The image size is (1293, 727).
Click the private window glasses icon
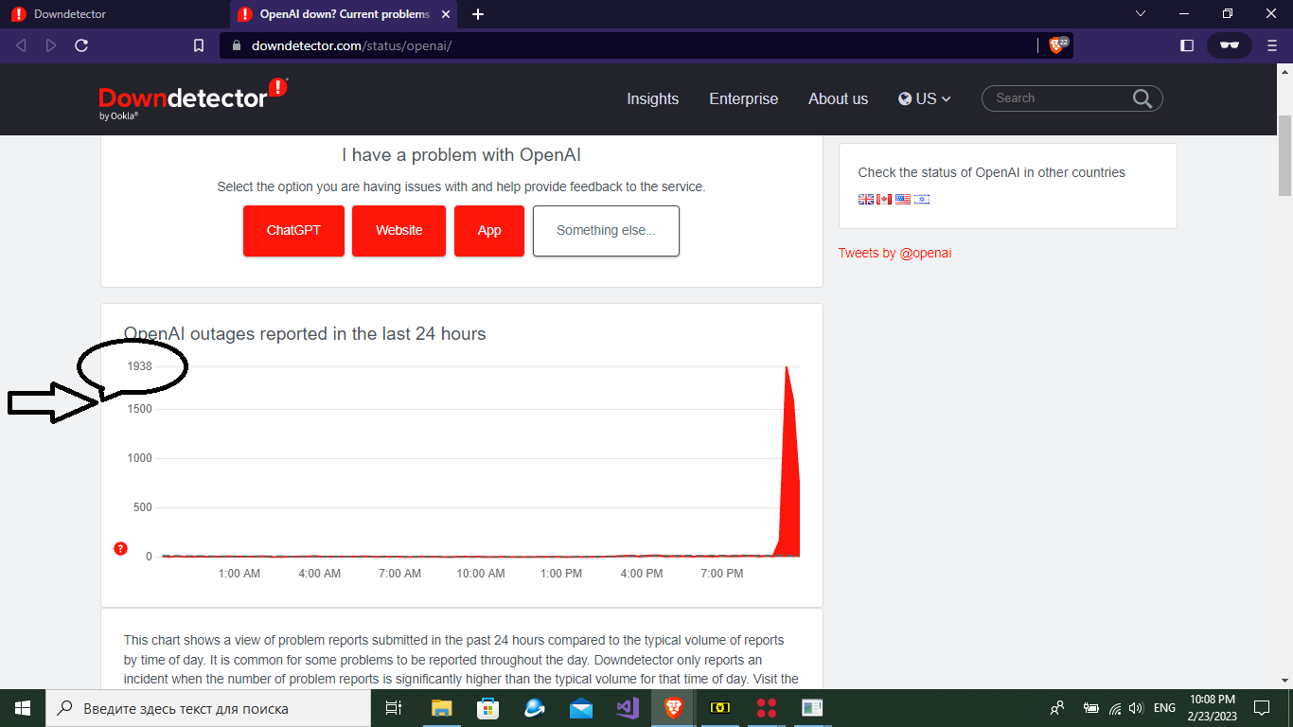(1230, 45)
